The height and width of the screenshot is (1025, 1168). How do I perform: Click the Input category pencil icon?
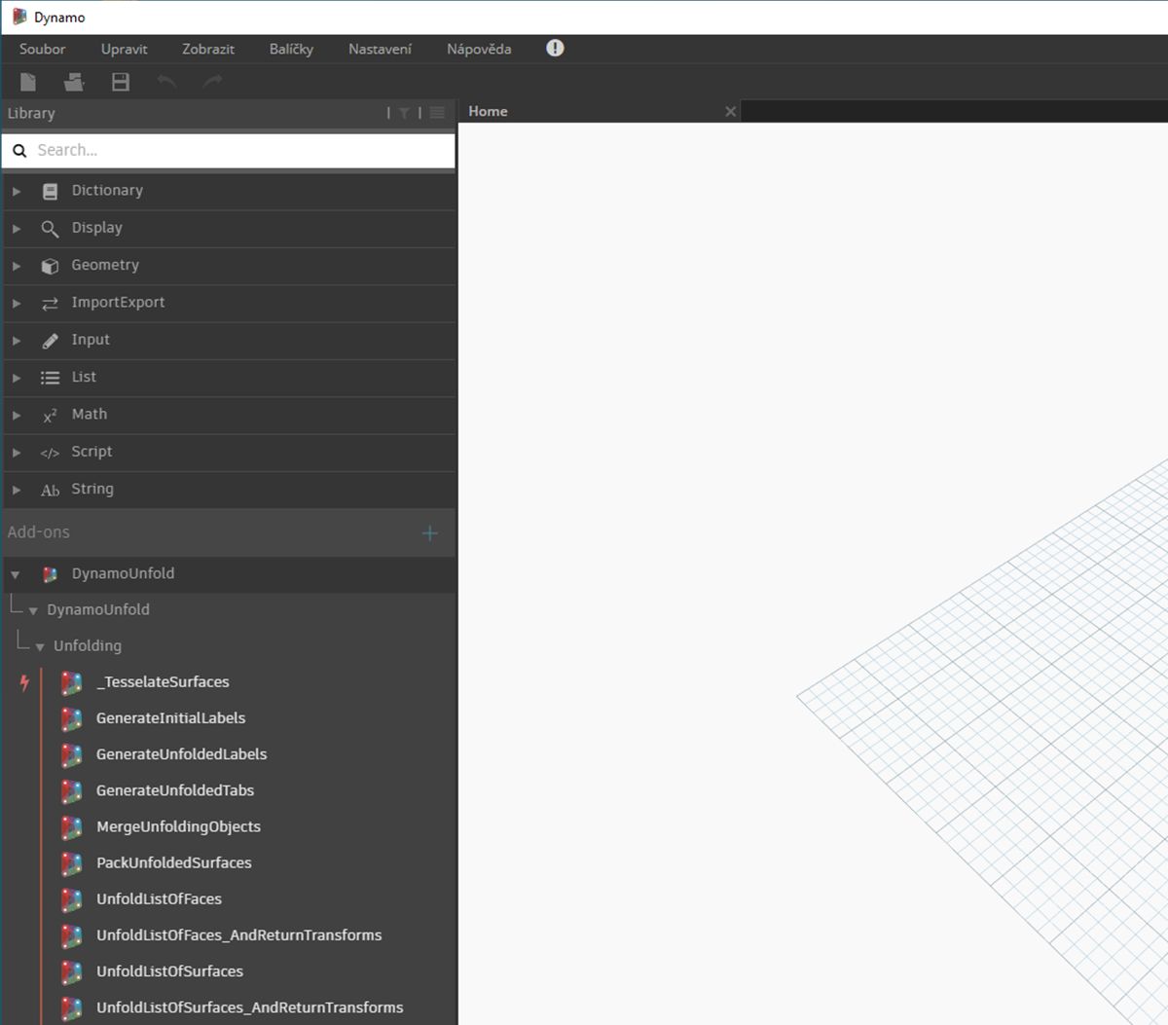tap(50, 341)
